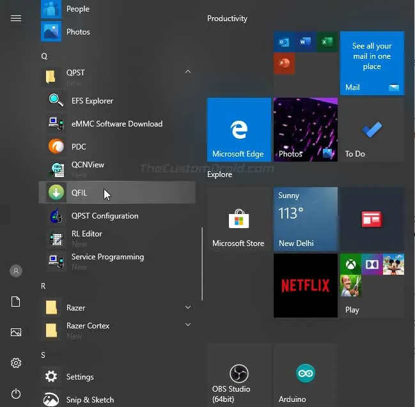415x407 pixels.
Task: Open the Dolby tile in the Play group
Action: pyautogui.click(x=372, y=264)
